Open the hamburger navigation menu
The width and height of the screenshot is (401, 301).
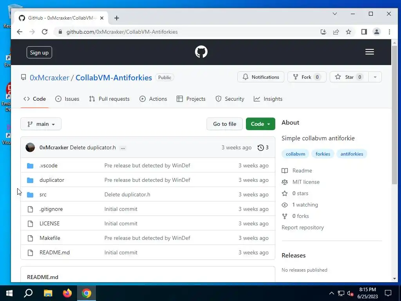click(370, 52)
